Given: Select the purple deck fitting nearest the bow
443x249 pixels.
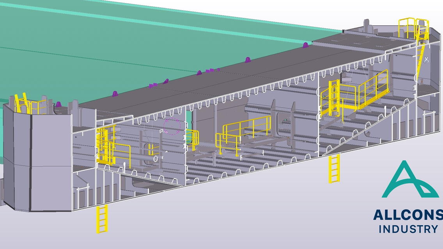Looking at the screenshot, I should pyautogui.click(x=306, y=45).
